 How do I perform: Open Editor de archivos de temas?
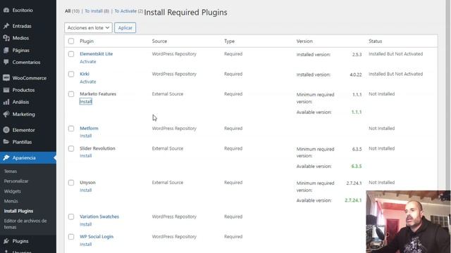click(25, 224)
